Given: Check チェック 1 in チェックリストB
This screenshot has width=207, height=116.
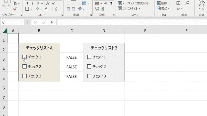Looking at the screenshot, I should click(x=89, y=57).
